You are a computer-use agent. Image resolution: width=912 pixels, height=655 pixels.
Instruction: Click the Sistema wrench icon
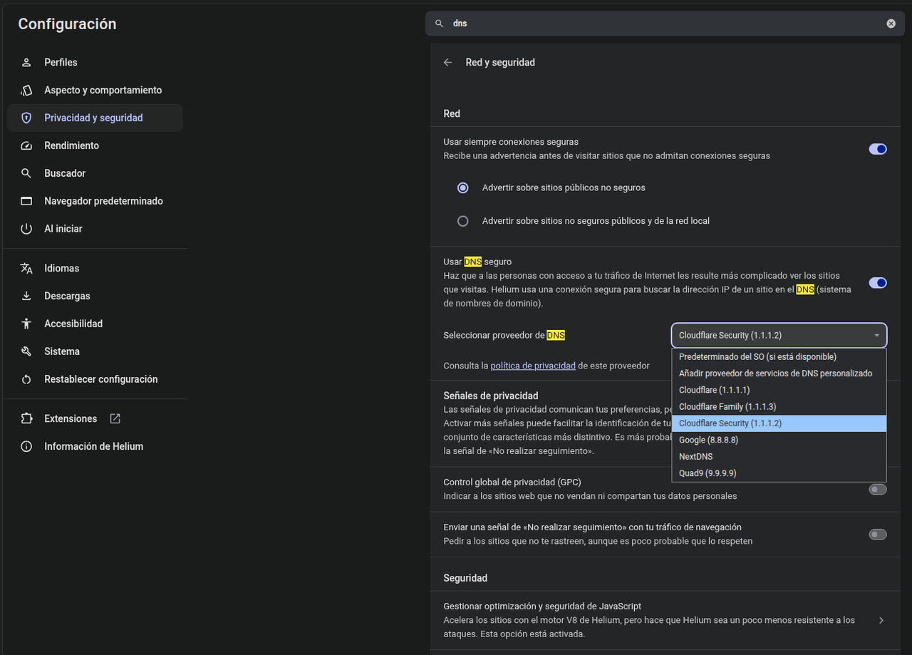(26, 352)
